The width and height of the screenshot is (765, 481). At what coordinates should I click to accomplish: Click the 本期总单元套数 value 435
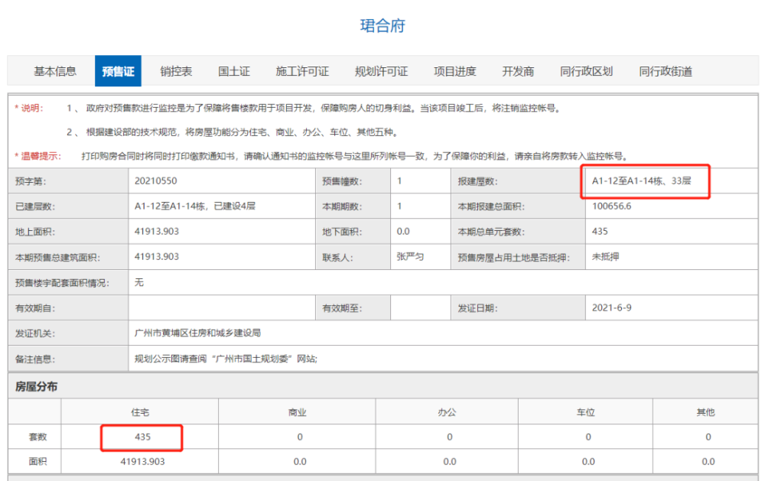[x=600, y=232]
